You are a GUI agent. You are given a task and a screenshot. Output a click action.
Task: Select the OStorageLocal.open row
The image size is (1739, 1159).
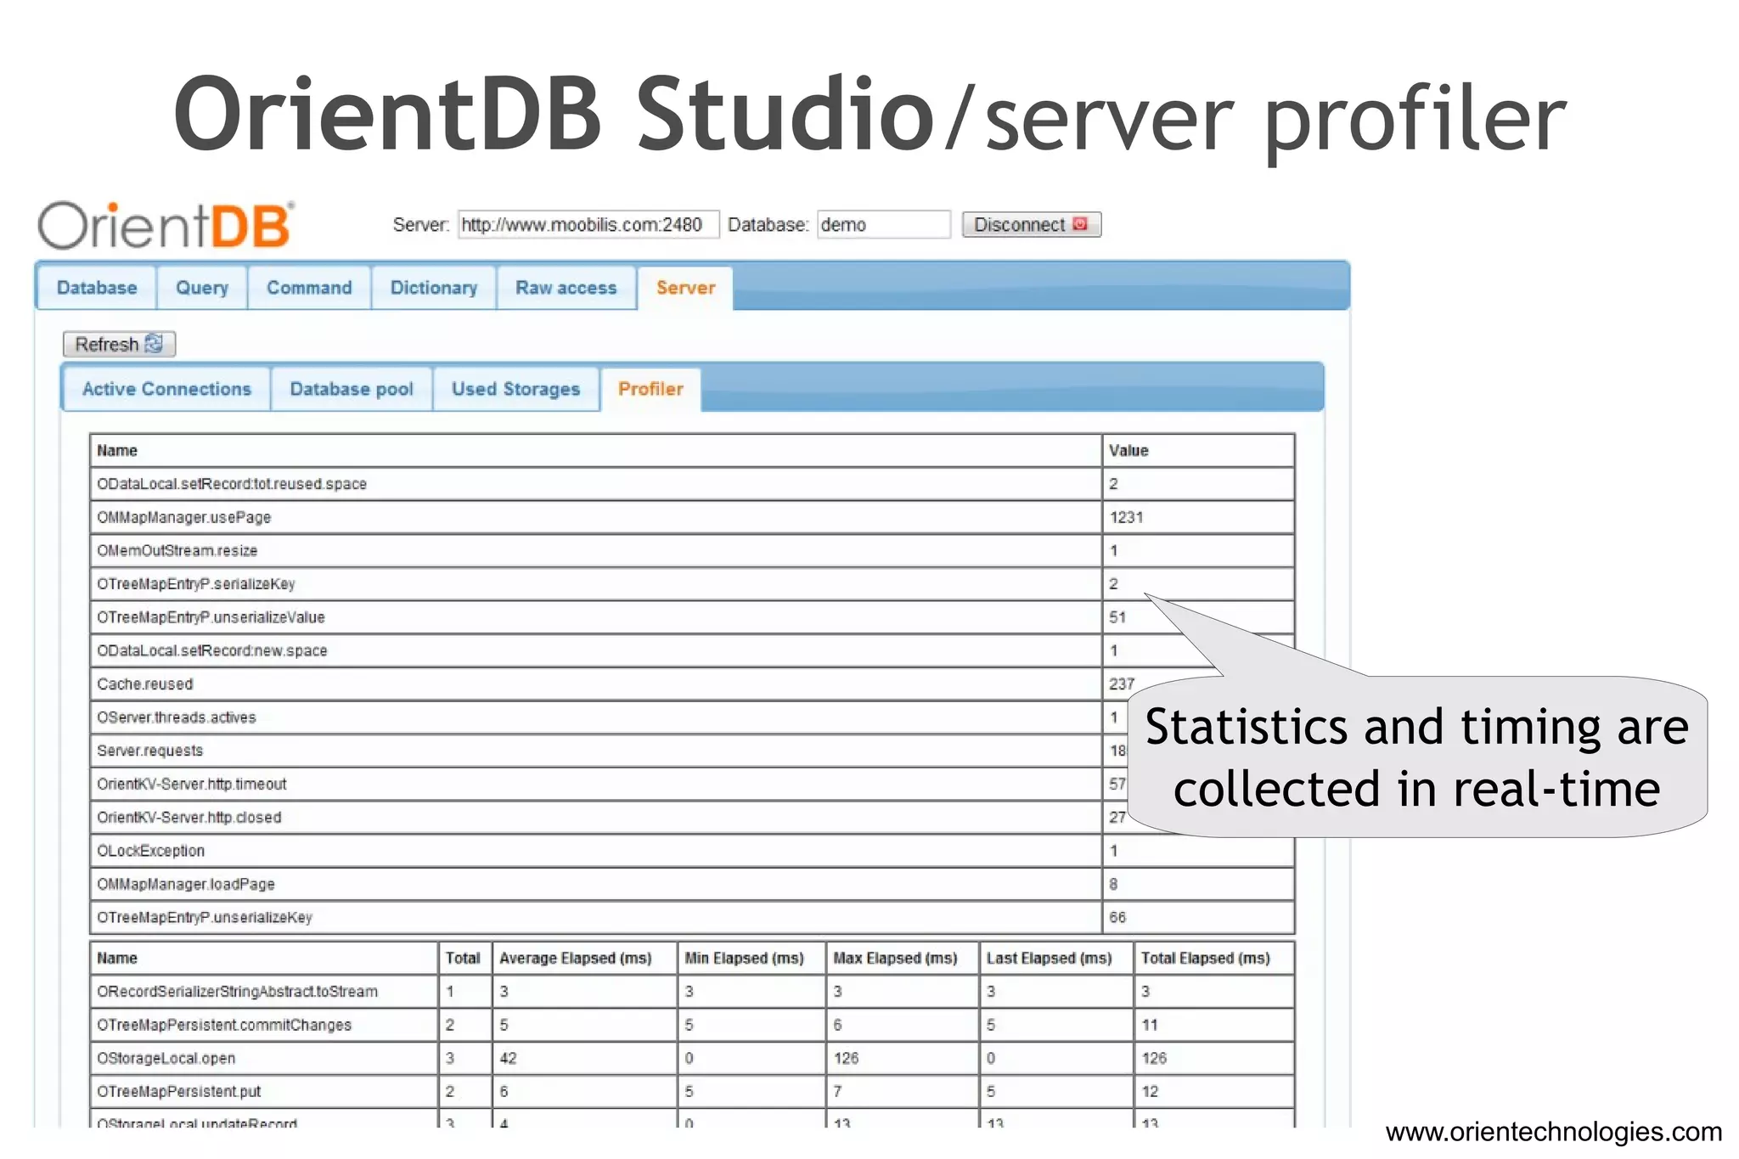[692, 1058]
